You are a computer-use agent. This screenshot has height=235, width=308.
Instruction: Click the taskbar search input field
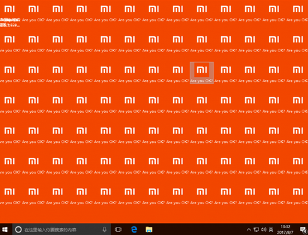62,229
